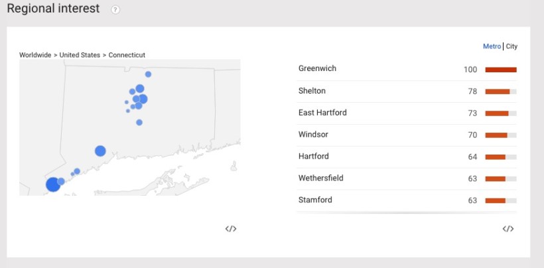Select Connecticut in the breadcrumb
The image size is (544, 268).
coord(127,55)
